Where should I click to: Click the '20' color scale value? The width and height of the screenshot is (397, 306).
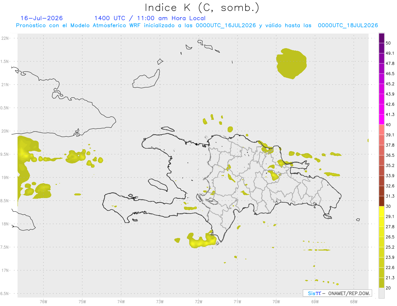(388, 288)
